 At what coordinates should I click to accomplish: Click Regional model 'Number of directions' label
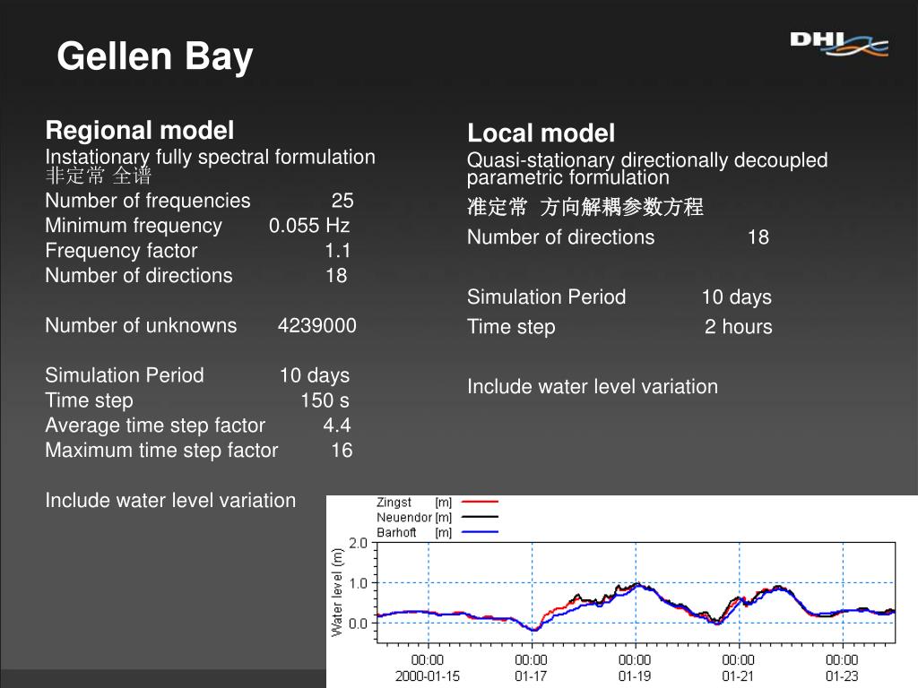coord(139,276)
